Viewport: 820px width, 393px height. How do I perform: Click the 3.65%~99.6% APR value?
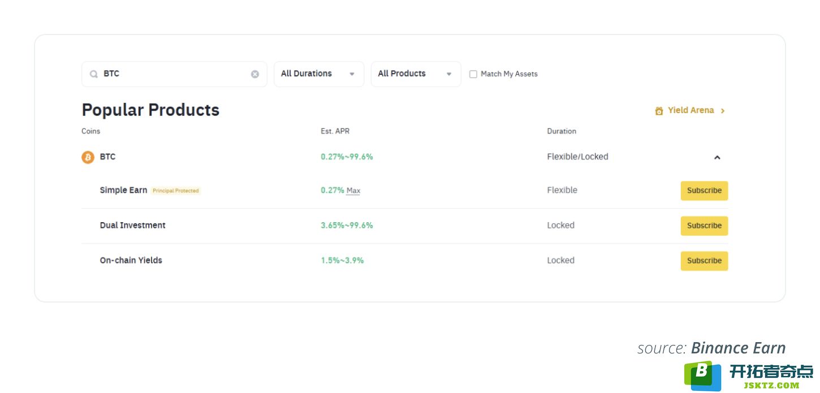(x=347, y=225)
